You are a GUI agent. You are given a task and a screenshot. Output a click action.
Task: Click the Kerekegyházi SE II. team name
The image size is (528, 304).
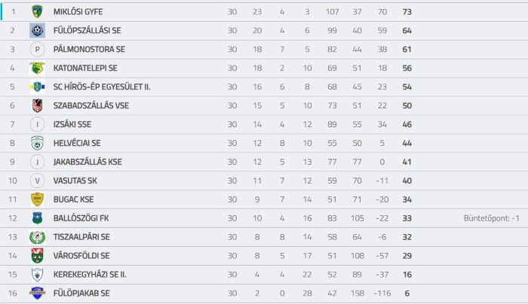[x=90, y=275]
